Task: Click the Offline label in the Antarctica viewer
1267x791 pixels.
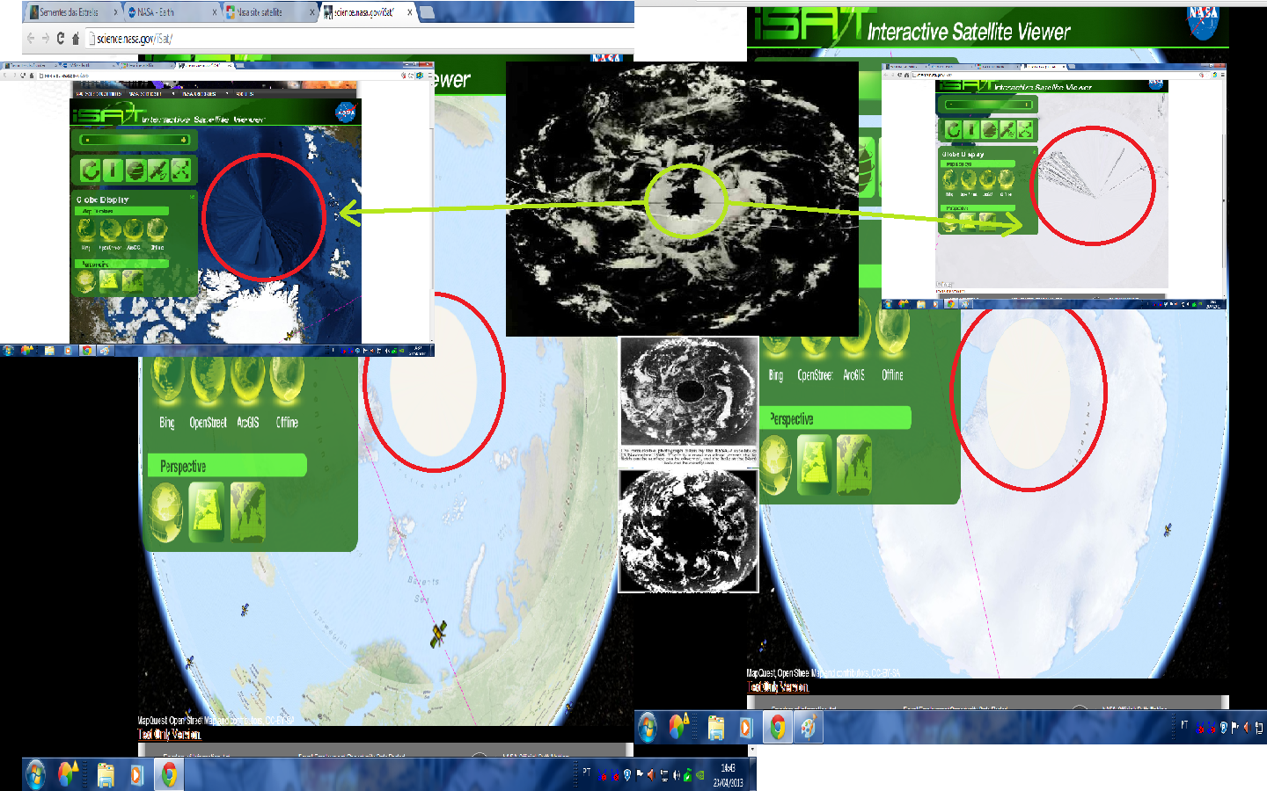Action: (892, 375)
